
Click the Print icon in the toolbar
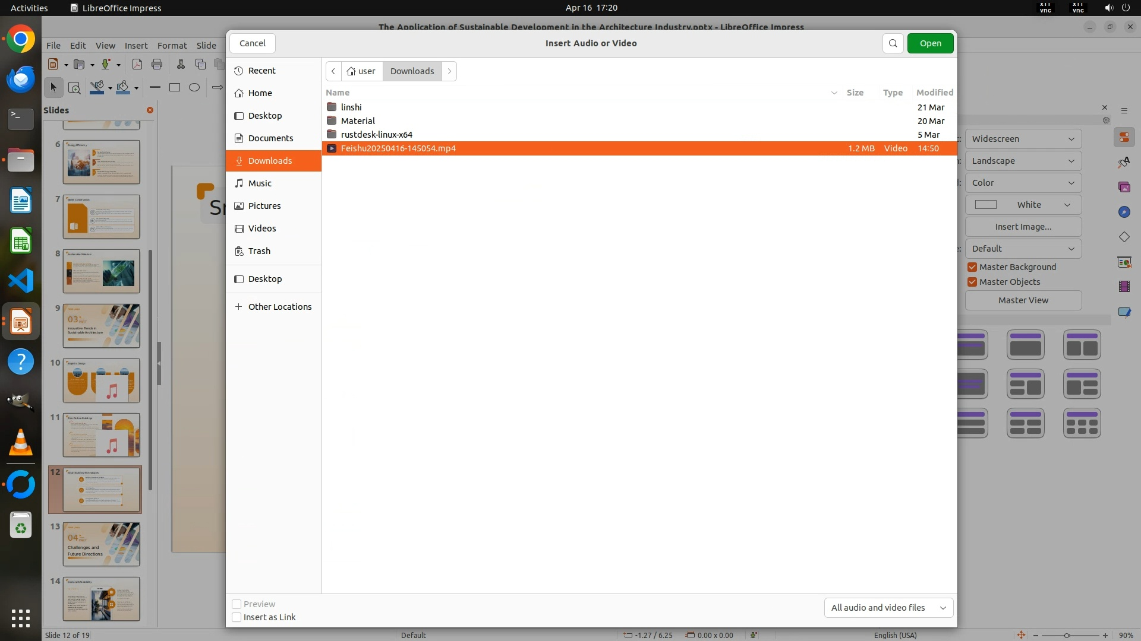[157, 64]
